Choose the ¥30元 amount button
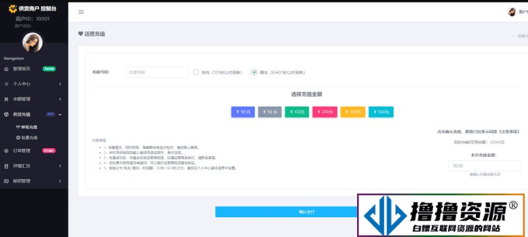The image size is (528, 237). [242, 112]
